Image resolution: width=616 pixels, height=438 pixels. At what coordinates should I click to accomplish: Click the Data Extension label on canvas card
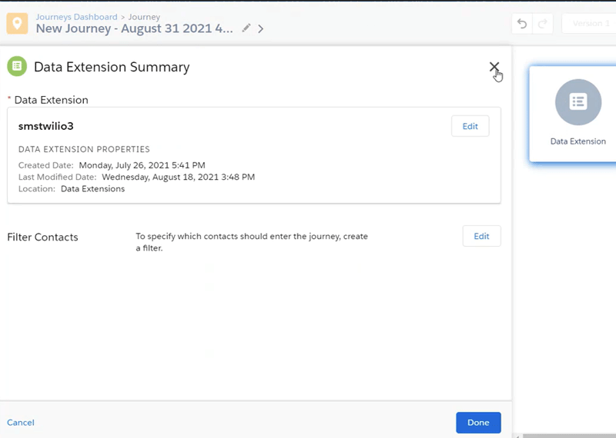(577, 141)
